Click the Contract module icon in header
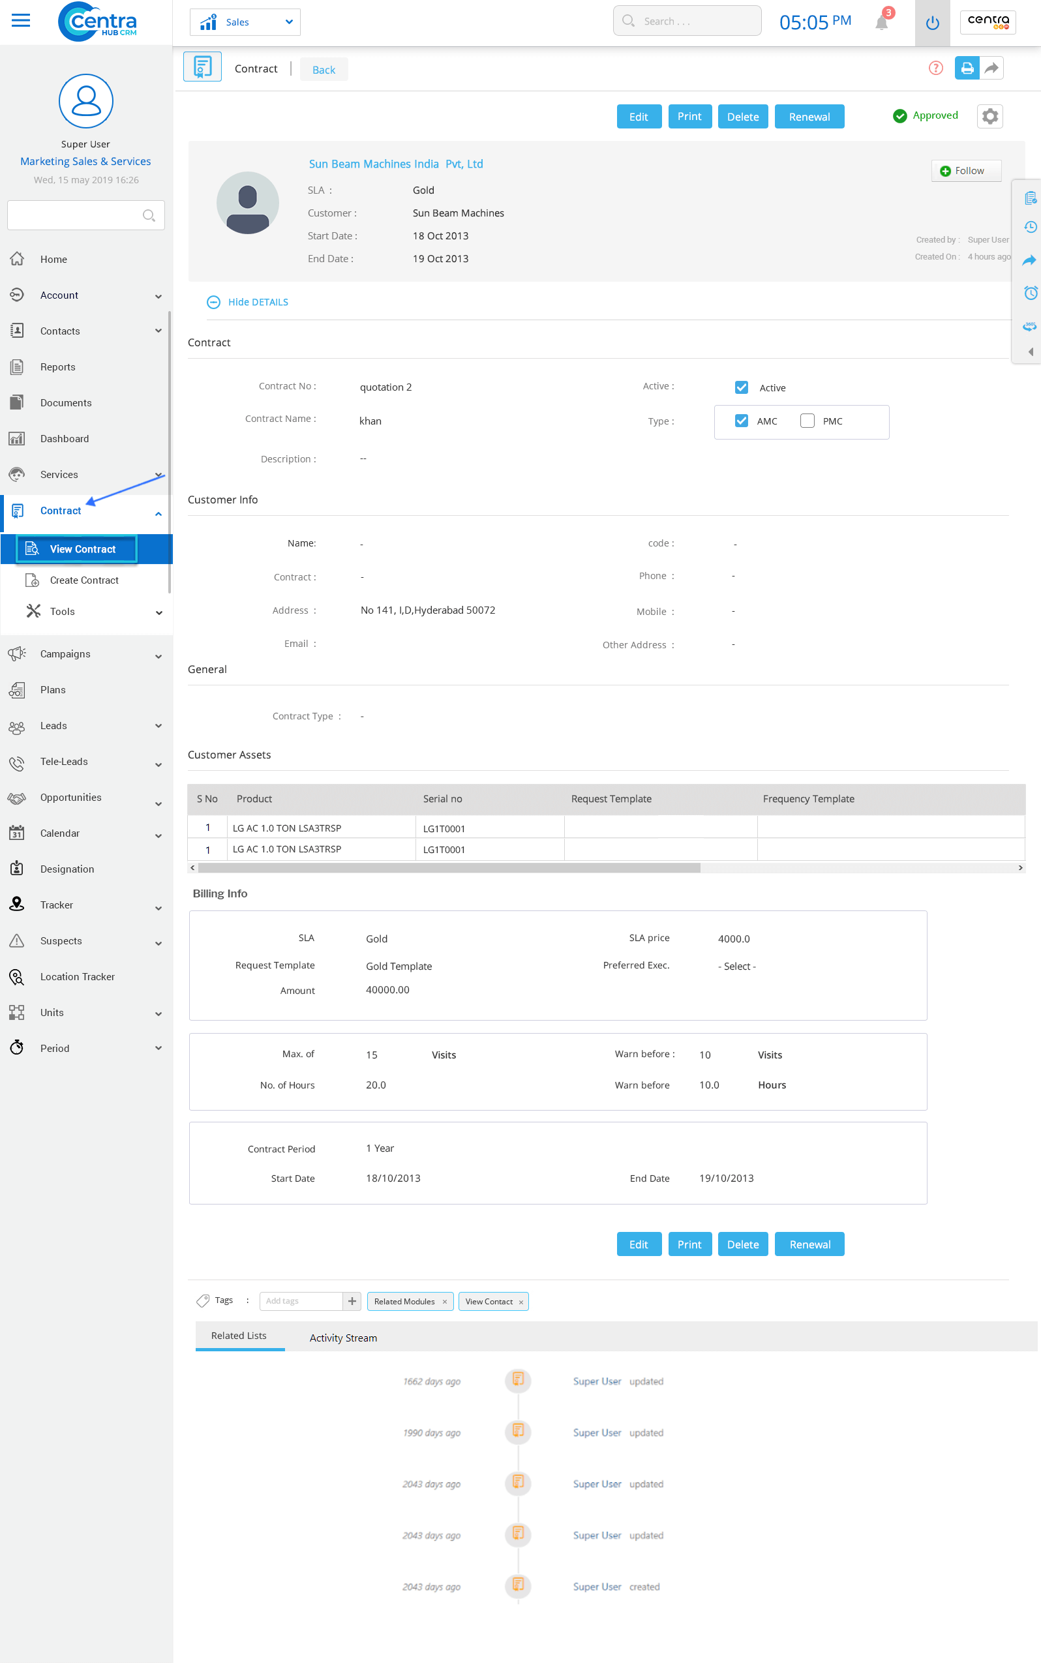Viewport: 1041px width, 1663px height. coord(202,67)
